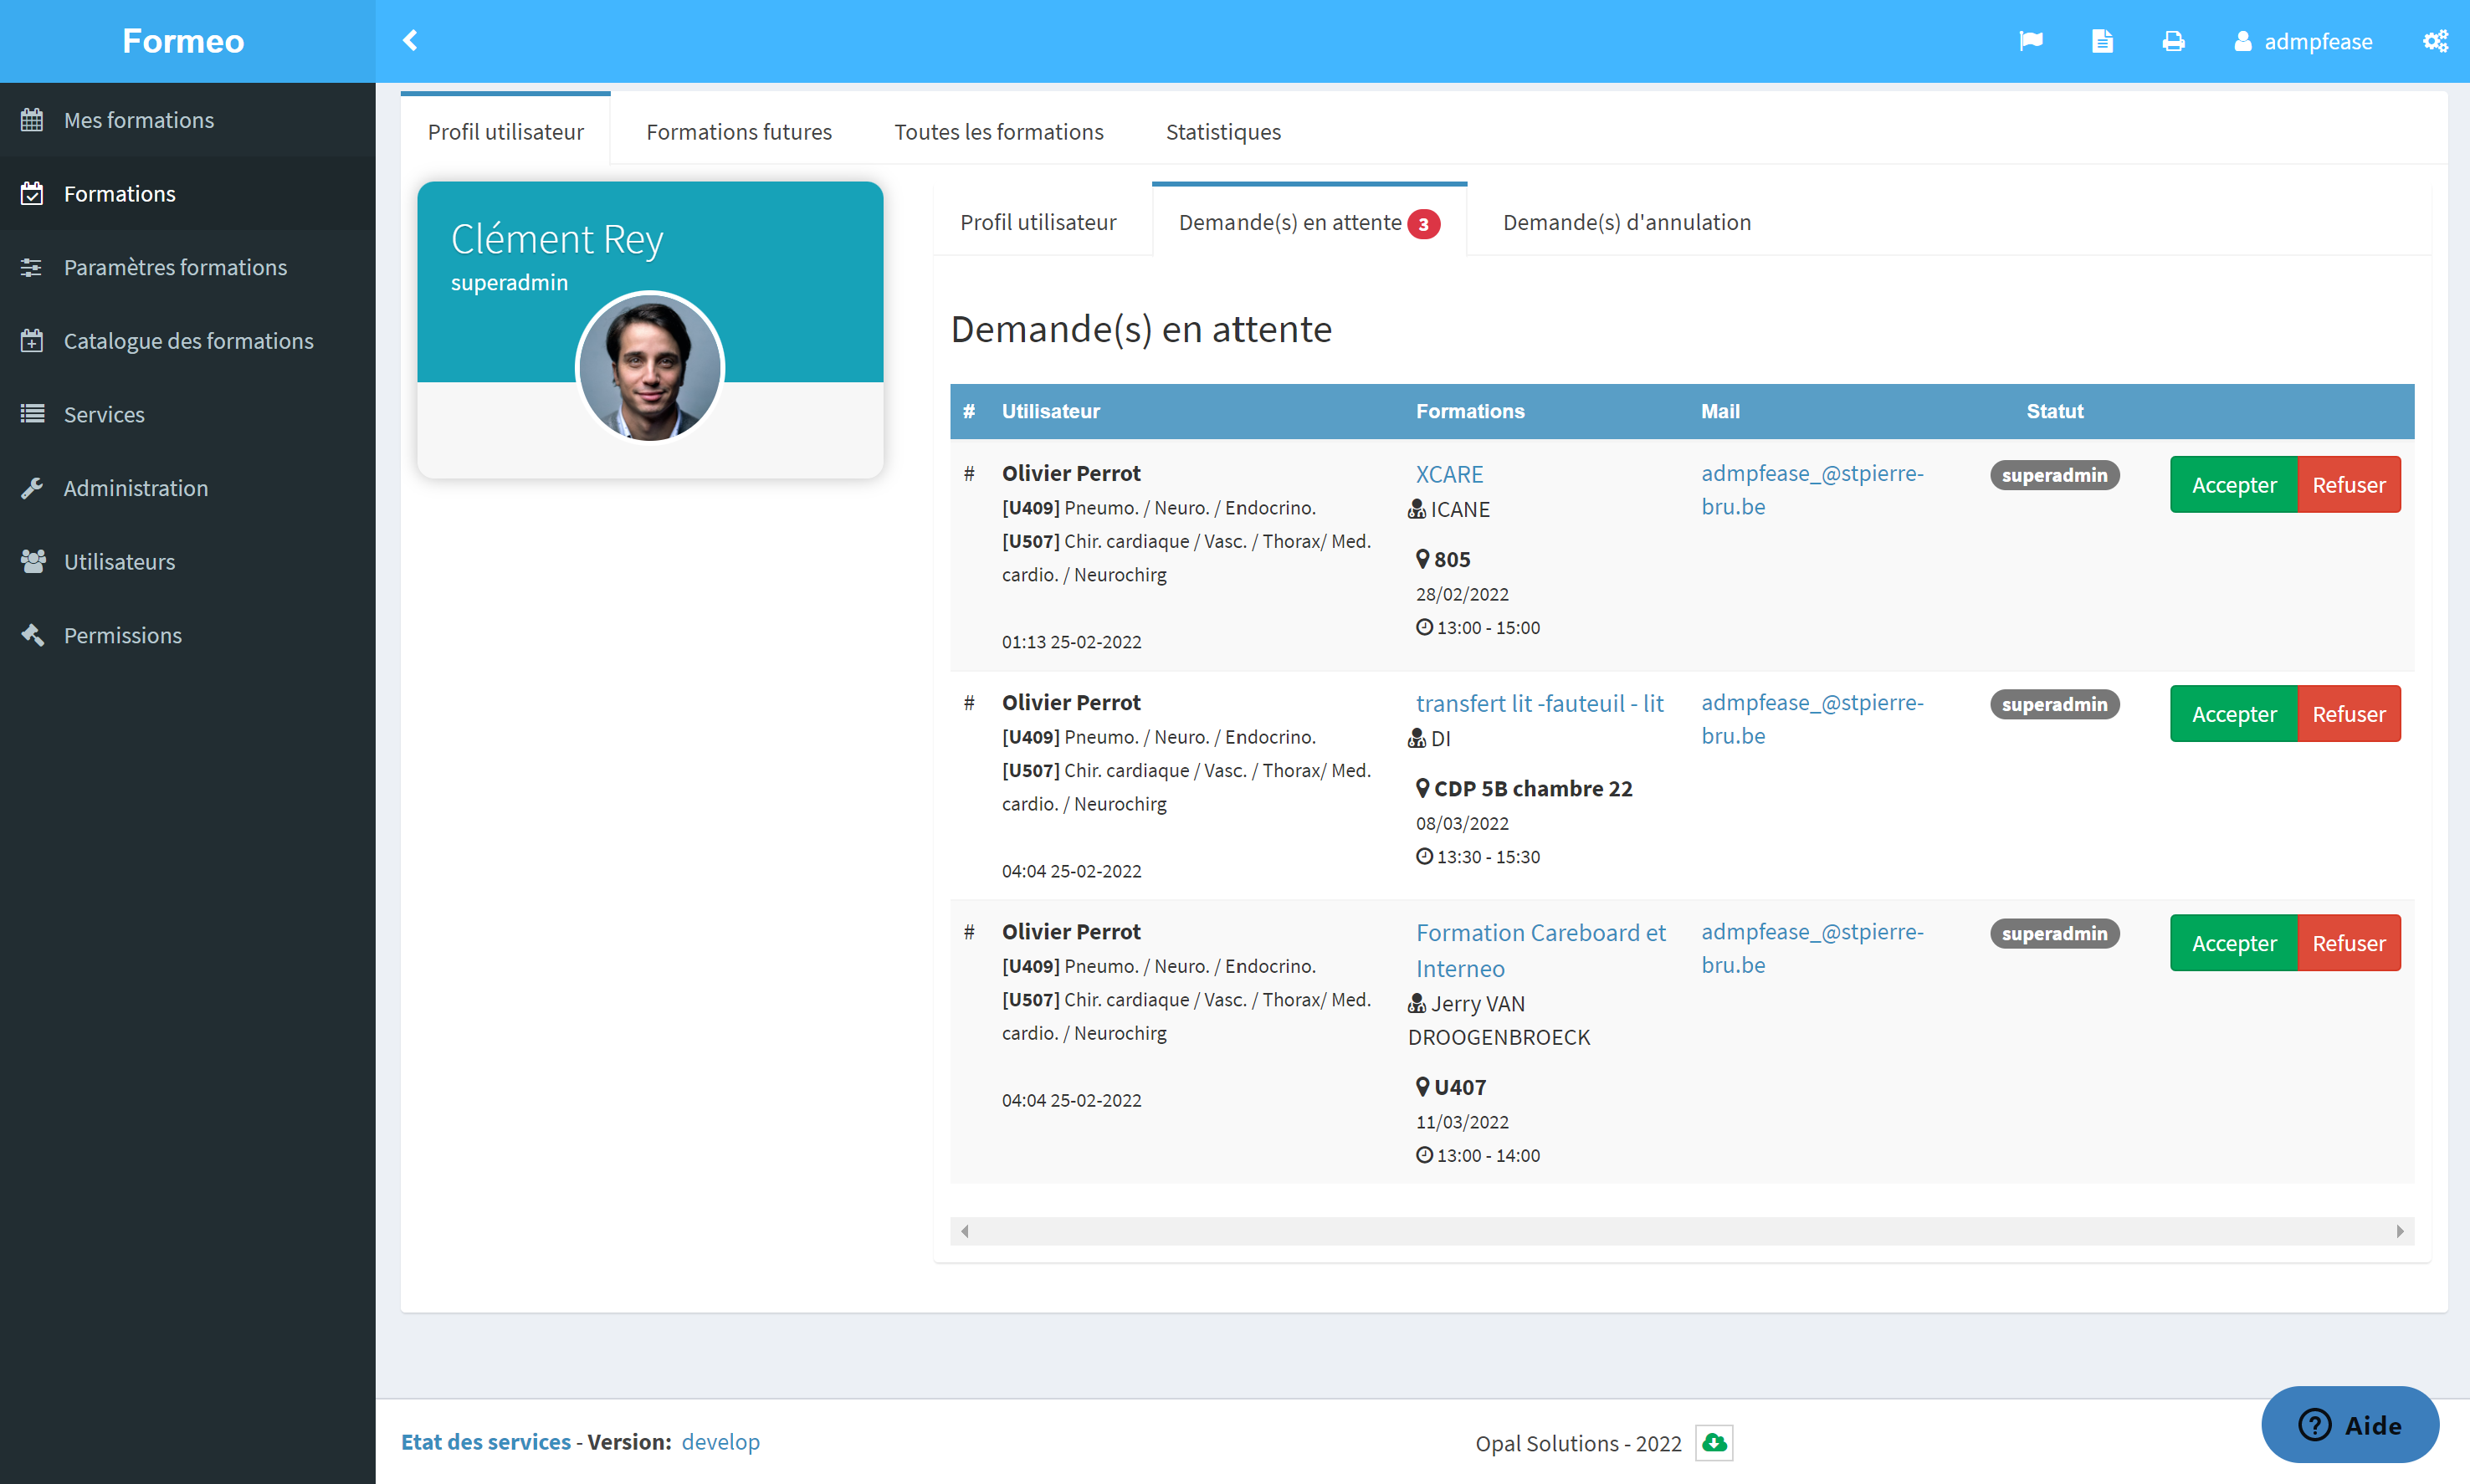Click the Formations column header
The image size is (2470, 1484).
[1470, 411]
